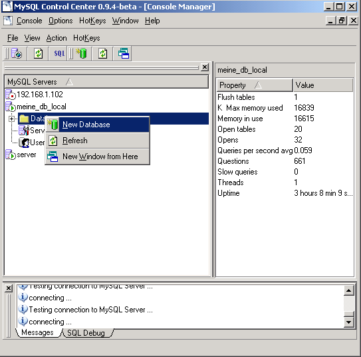Click the server connection toolbar icon
The width and height of the screenshot is (361, 357).
[17, 53]
